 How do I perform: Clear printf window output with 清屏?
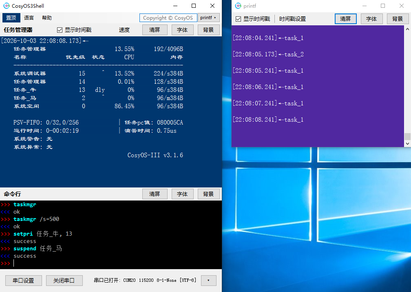point(345,19)
